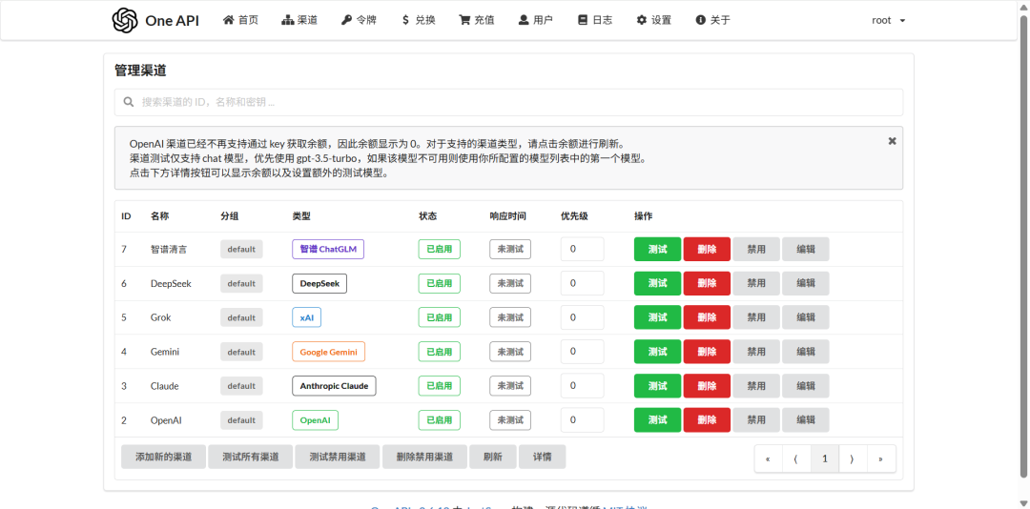This screenshot has width=1030, height=509.
Task: Go to the 渠道 channels page
Action: pos(299,20)
